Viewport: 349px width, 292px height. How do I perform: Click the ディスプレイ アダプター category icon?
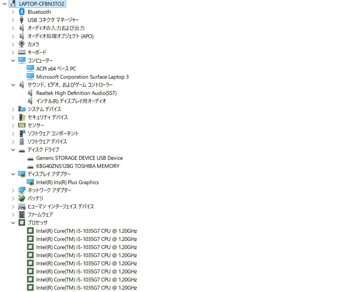[x=22, y=174]
